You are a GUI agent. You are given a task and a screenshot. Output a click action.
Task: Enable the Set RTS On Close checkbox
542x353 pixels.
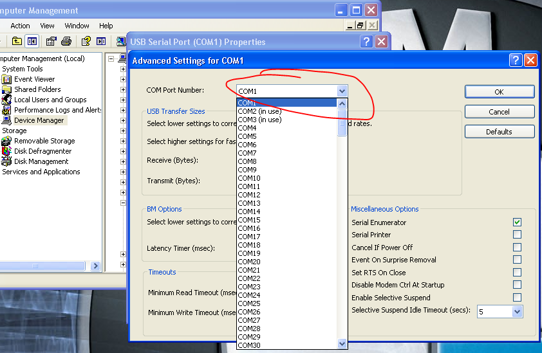point(517,273)
